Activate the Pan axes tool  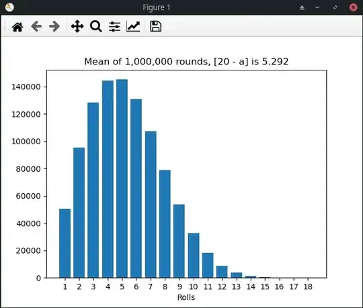77,26
